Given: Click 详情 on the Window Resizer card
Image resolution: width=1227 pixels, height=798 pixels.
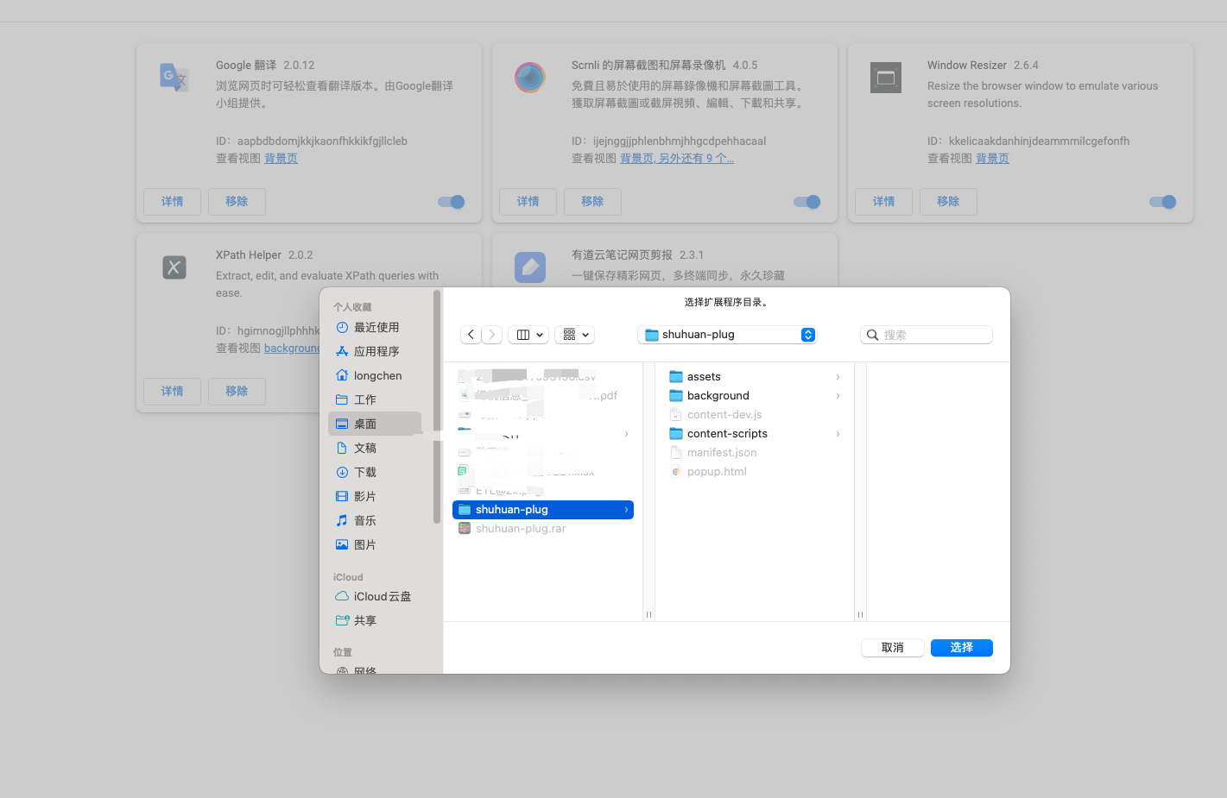Looking at the screenshot, I should tap(883, 202).
